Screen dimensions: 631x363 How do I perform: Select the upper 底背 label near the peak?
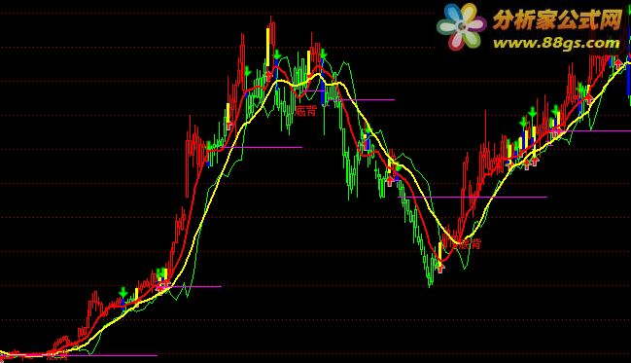pyautogui.click(x=306, y=110)
